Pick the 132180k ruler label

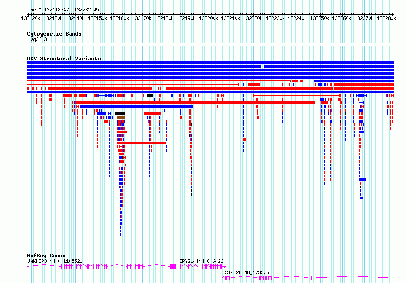164,18
